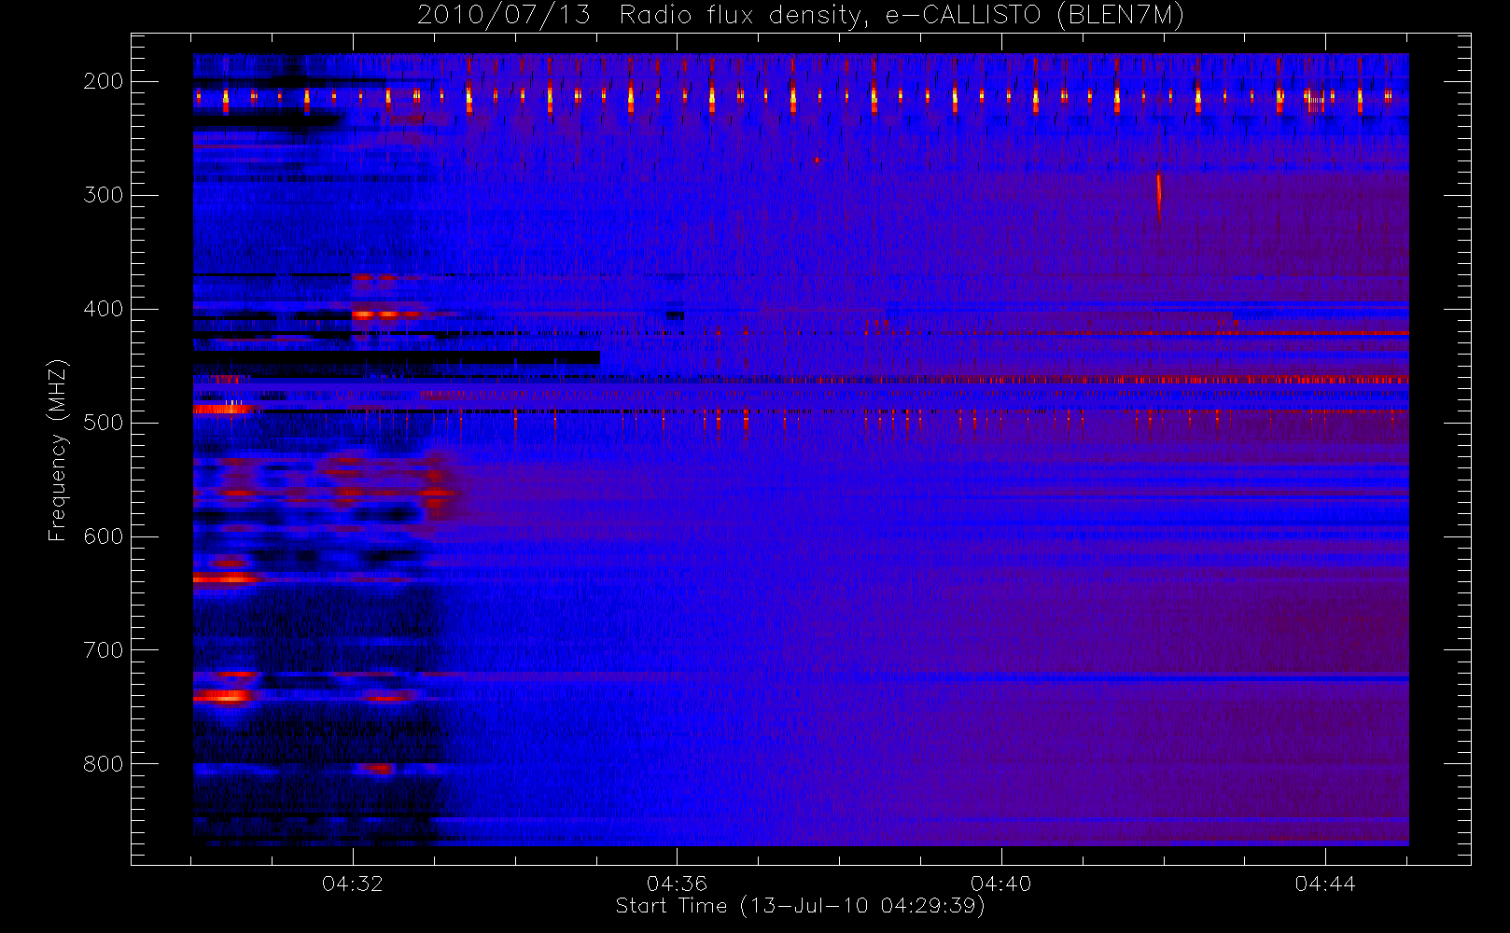Click the 04:40 time tick label
1510x933 pixels.
pyautogui.click(x=1001, y=884)
